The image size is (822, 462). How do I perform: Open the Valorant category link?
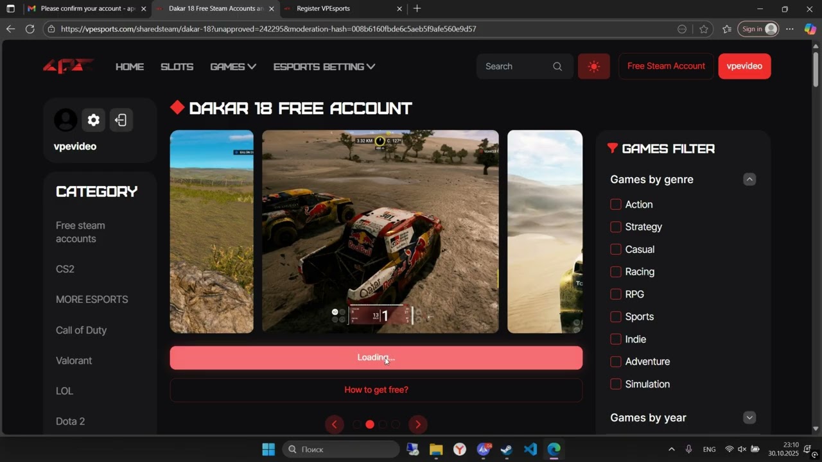coord(74,361)
